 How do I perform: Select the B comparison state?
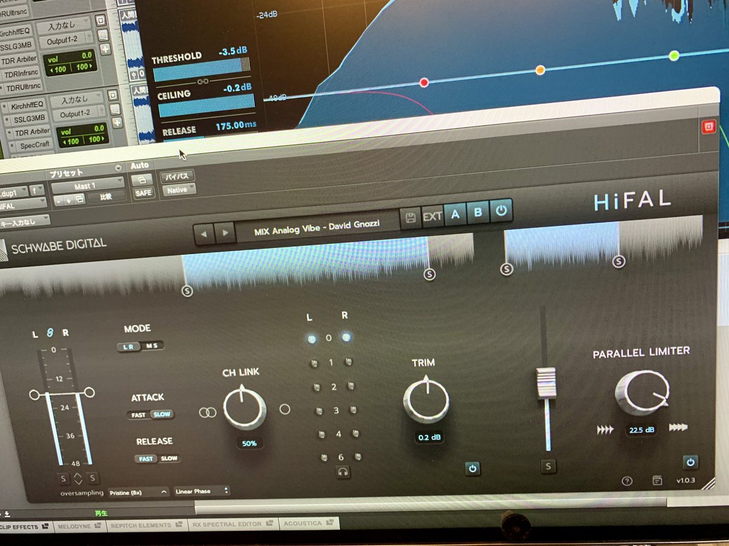pos(477,212)
